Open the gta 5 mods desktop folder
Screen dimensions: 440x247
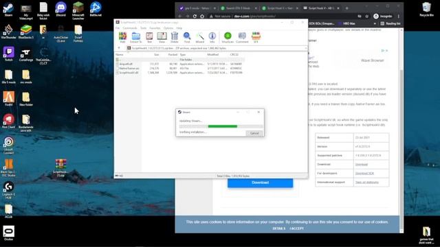click(x=9, y=77)
